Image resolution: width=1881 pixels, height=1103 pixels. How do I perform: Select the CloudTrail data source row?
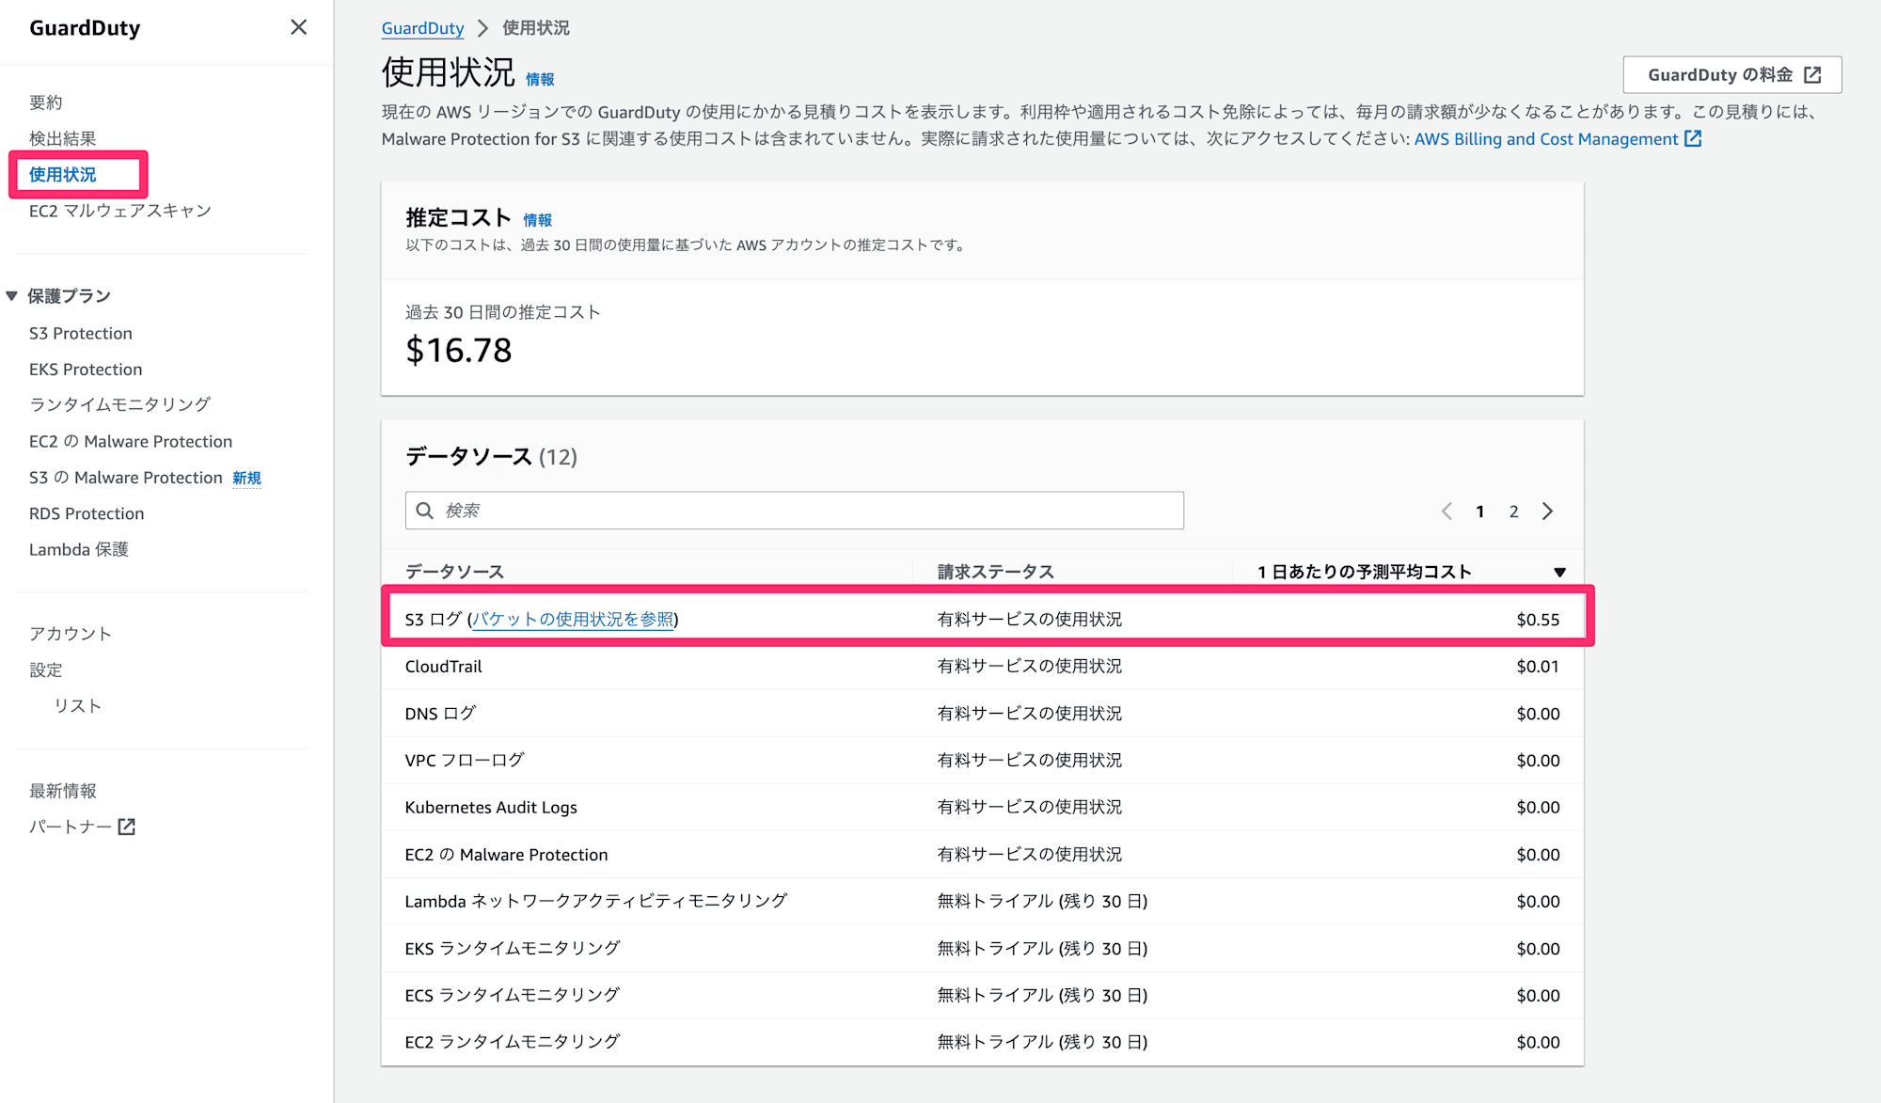983,667
